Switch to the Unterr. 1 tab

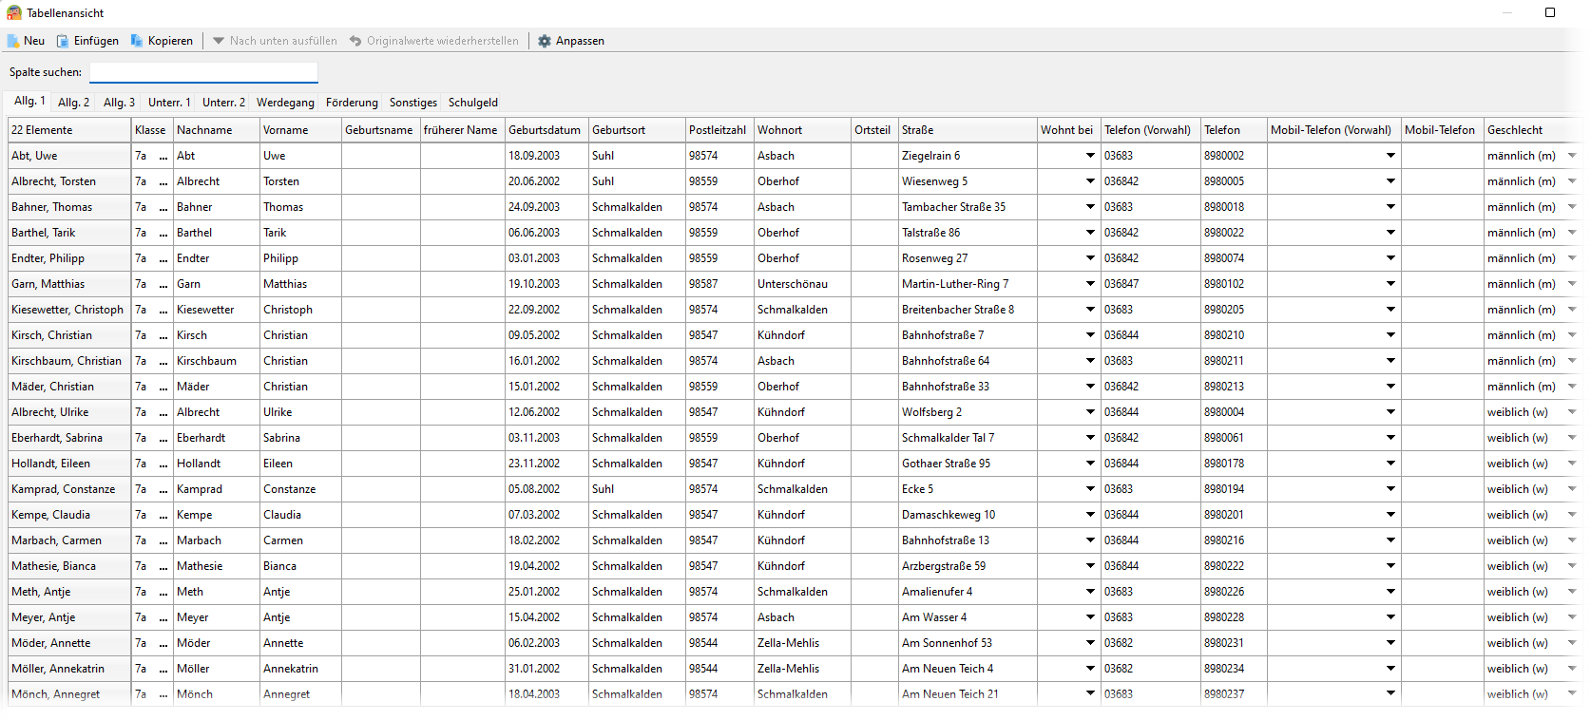tap(169, 103)
